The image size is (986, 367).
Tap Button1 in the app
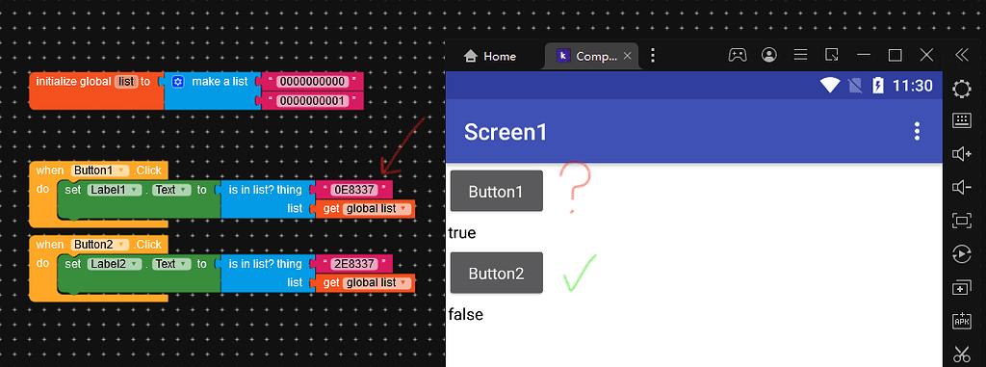pyautogui.click(x=497, y=191)
